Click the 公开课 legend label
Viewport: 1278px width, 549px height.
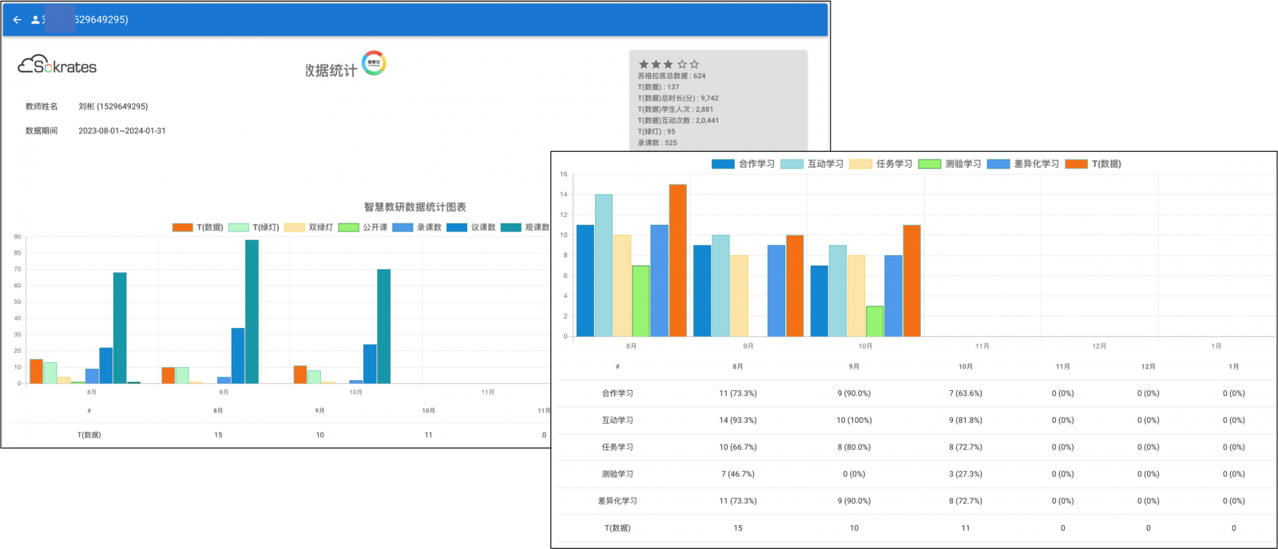tap(375, 227)
